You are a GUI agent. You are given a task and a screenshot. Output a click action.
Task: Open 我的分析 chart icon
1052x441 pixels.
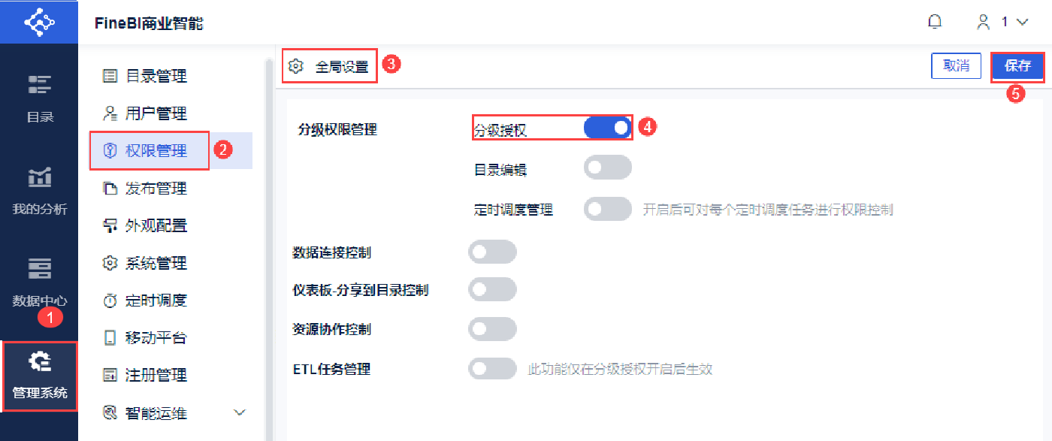[x=40, y=177]
